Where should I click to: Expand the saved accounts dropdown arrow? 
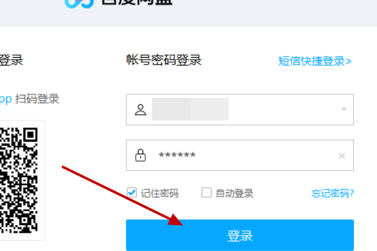coord(344,109)
